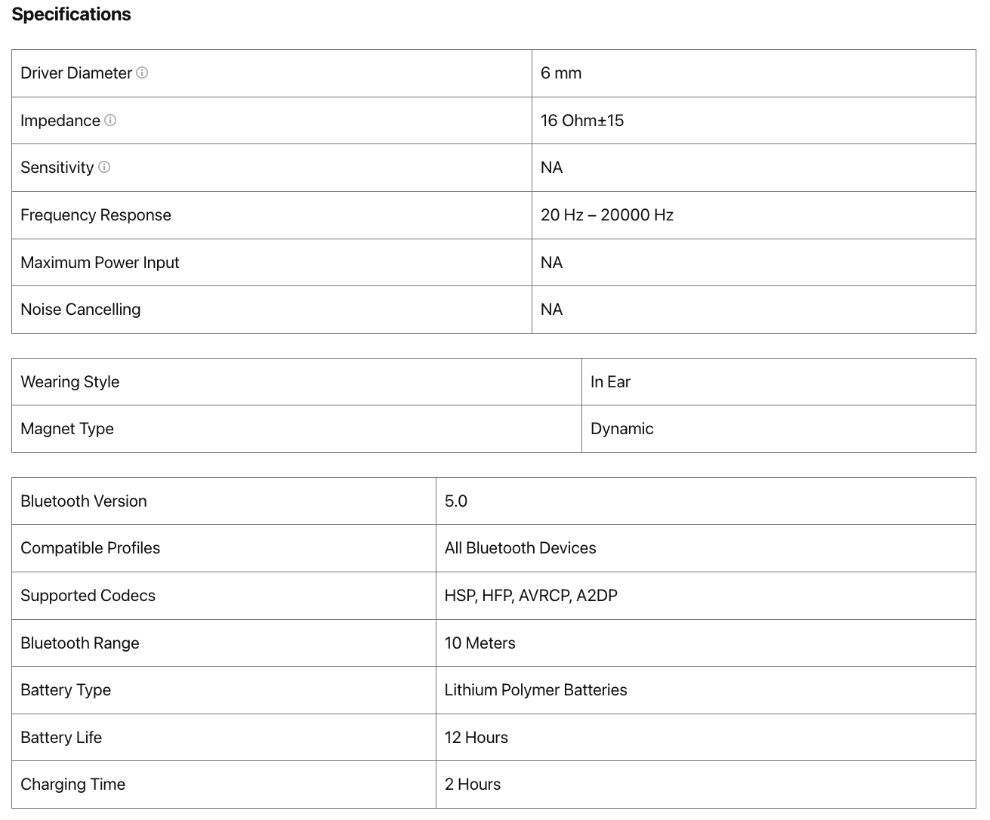990x820 pixels.
Task: Click info icon beside Impedance label
Action: click(110, 120)
